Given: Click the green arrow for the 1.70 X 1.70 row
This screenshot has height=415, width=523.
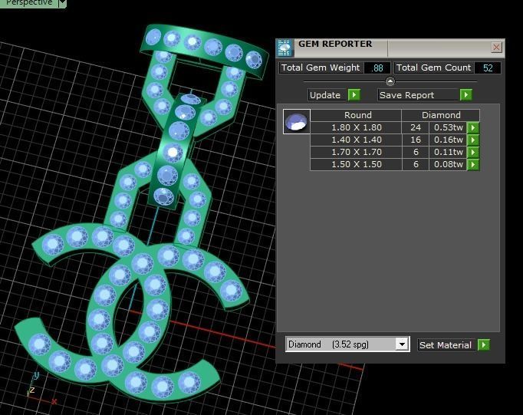Looking at the screenshot, I should point(473,152).
